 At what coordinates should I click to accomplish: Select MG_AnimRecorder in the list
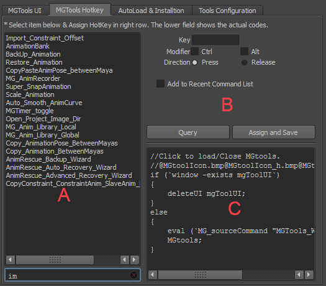tap(33, 79)
